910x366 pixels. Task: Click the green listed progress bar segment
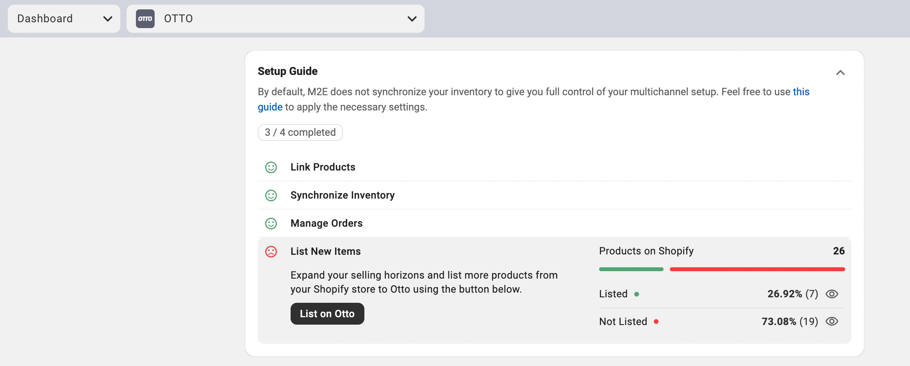(x=631, y=269)
